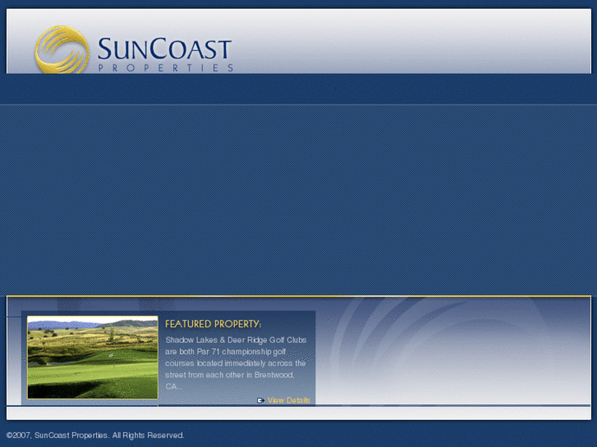Select the Shadow Lakes & Deer Ridge description text
597x447 pixels.
tap(236, 363)
